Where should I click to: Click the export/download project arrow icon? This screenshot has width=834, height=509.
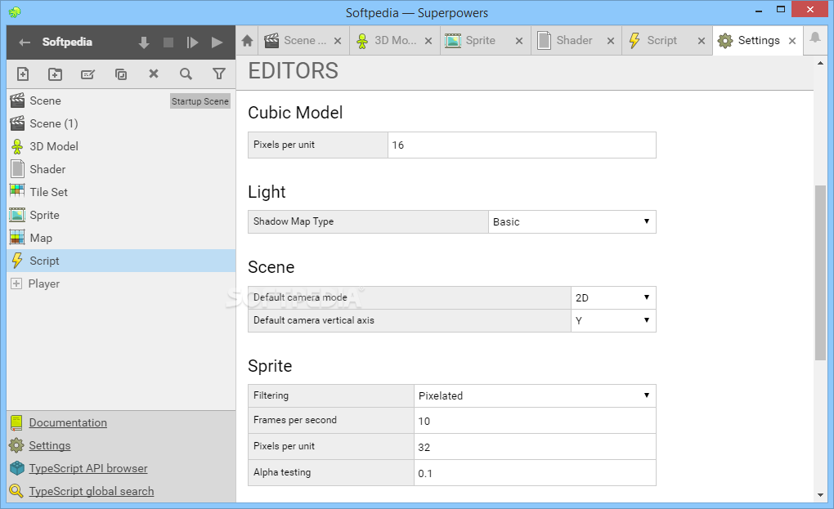tap(144, 42)
